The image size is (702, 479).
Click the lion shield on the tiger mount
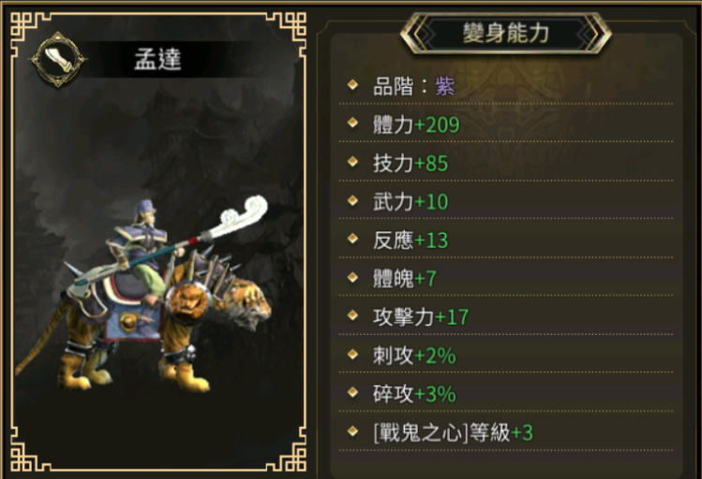click(187, 303)
